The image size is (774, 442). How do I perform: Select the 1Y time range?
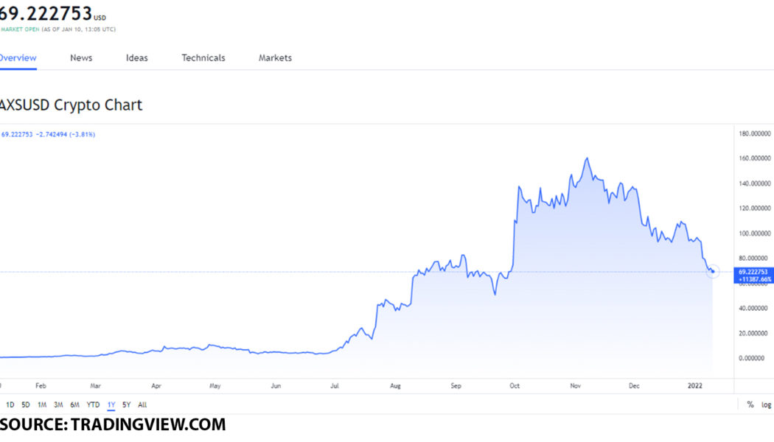click(x=111, y=404)
